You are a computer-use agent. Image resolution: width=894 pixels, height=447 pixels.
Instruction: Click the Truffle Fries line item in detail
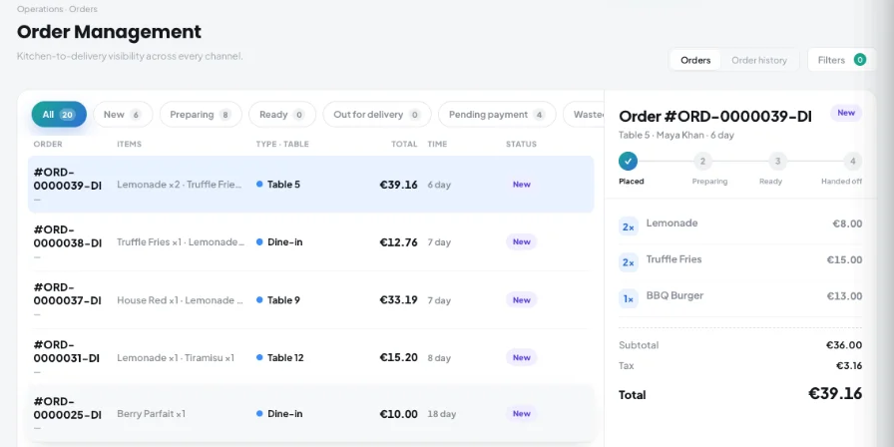tap(740, 262)
